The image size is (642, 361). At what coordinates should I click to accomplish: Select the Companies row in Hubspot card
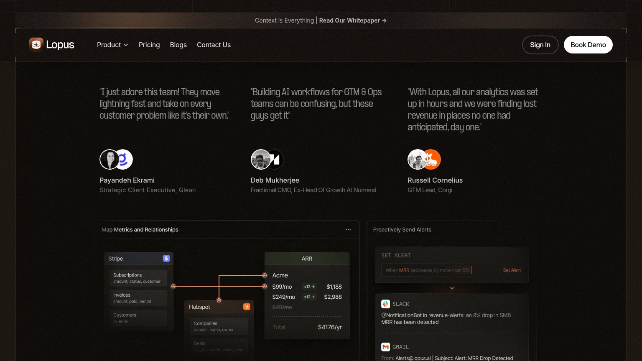219,326
